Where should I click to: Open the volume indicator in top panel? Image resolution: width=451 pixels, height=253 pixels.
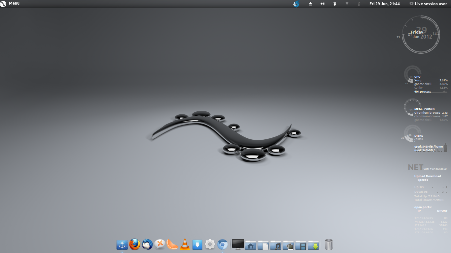tap(322, 4)
